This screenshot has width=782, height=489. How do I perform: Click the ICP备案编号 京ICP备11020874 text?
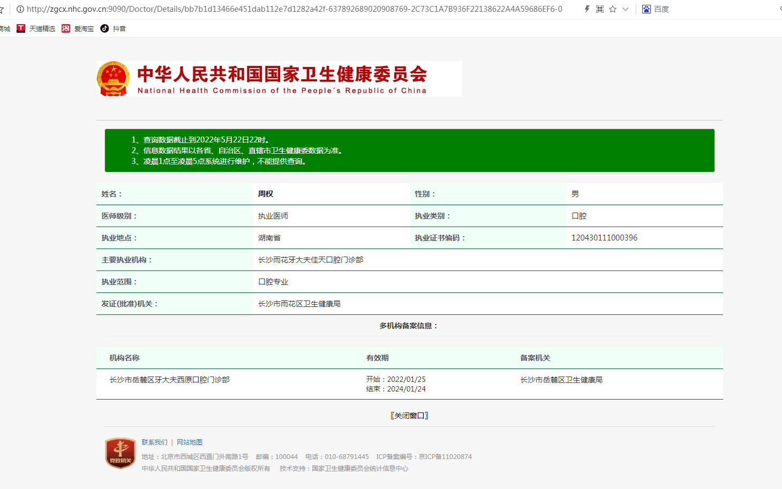(x=424, y=457)
